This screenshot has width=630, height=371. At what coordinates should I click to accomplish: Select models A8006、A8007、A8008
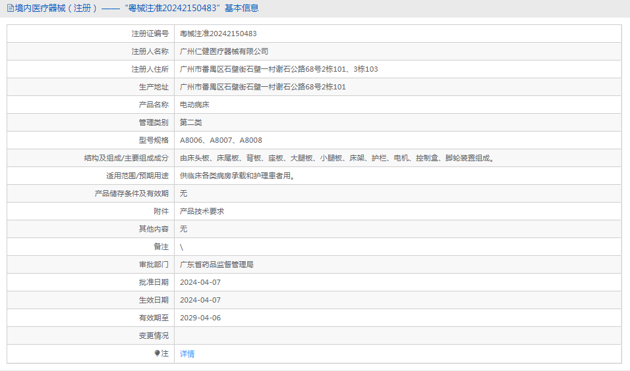(x=221, y=140)
